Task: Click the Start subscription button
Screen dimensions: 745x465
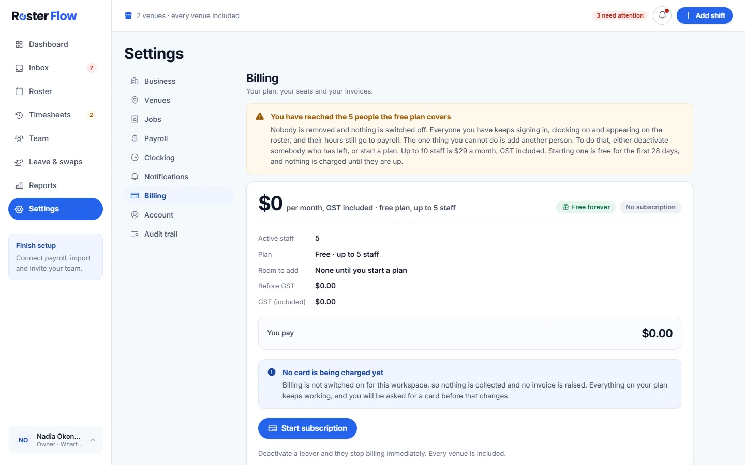Action: coord(307,428)
